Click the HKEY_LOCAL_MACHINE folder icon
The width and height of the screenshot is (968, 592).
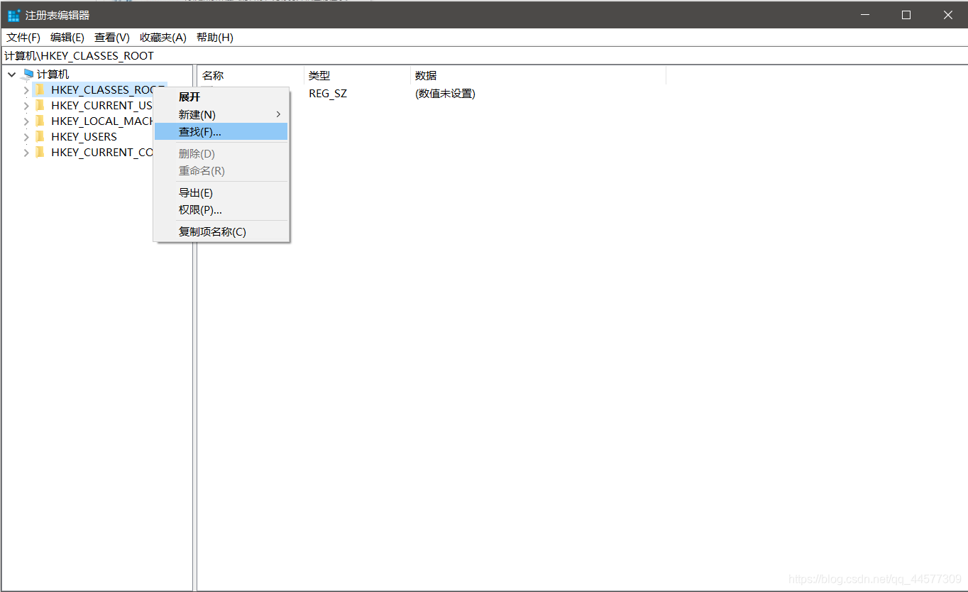pyautogui.click(x=40, y=121)
